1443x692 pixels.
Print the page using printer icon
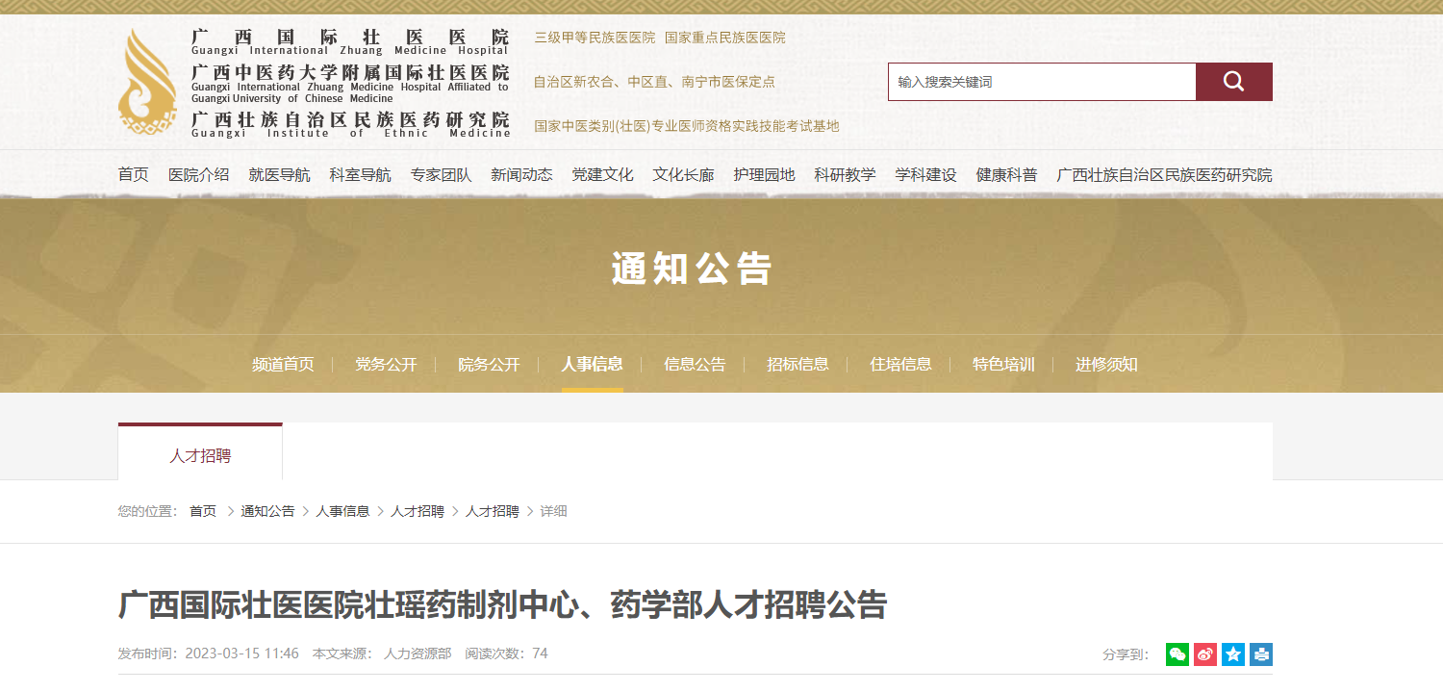(x=1261, y=654)
